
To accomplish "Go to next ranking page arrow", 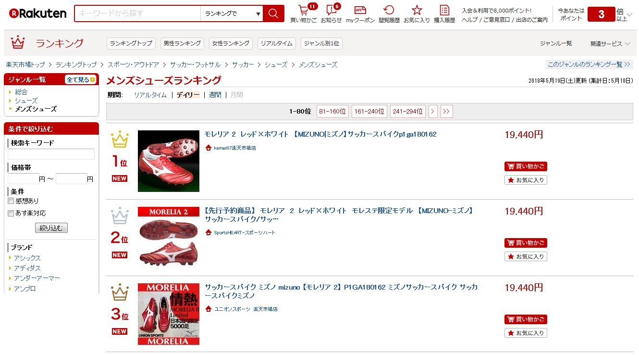I will (433, 112).
